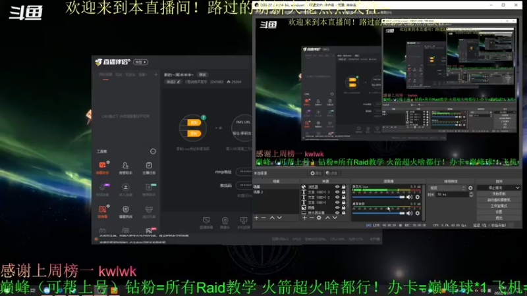Click 退出 exit button in OBS controls

(499, 218)
